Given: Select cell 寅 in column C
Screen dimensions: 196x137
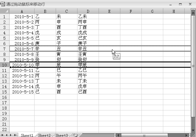Looking at the screenshot, I should 66,54.
